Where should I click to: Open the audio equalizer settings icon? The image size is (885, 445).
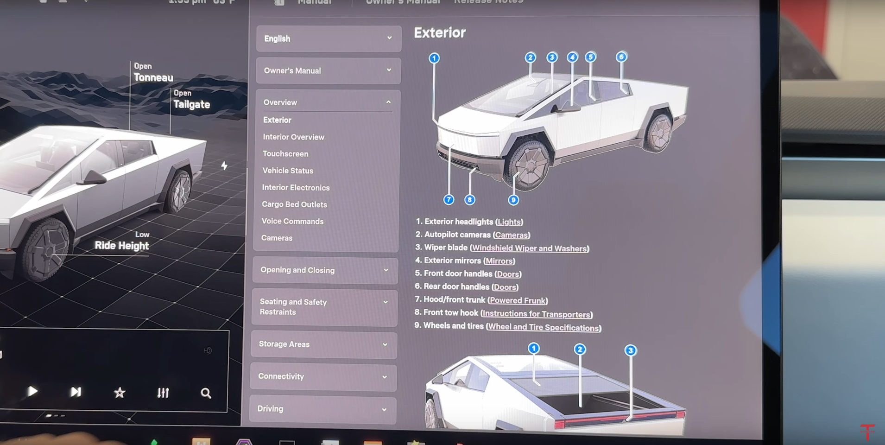tap(163, 393)
